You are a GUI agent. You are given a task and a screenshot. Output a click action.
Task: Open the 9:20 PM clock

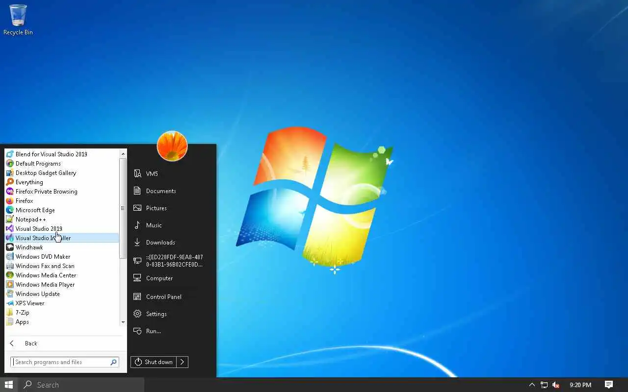580,385
